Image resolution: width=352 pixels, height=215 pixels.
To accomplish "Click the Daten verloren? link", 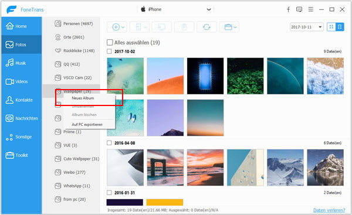I will [329, 210].
